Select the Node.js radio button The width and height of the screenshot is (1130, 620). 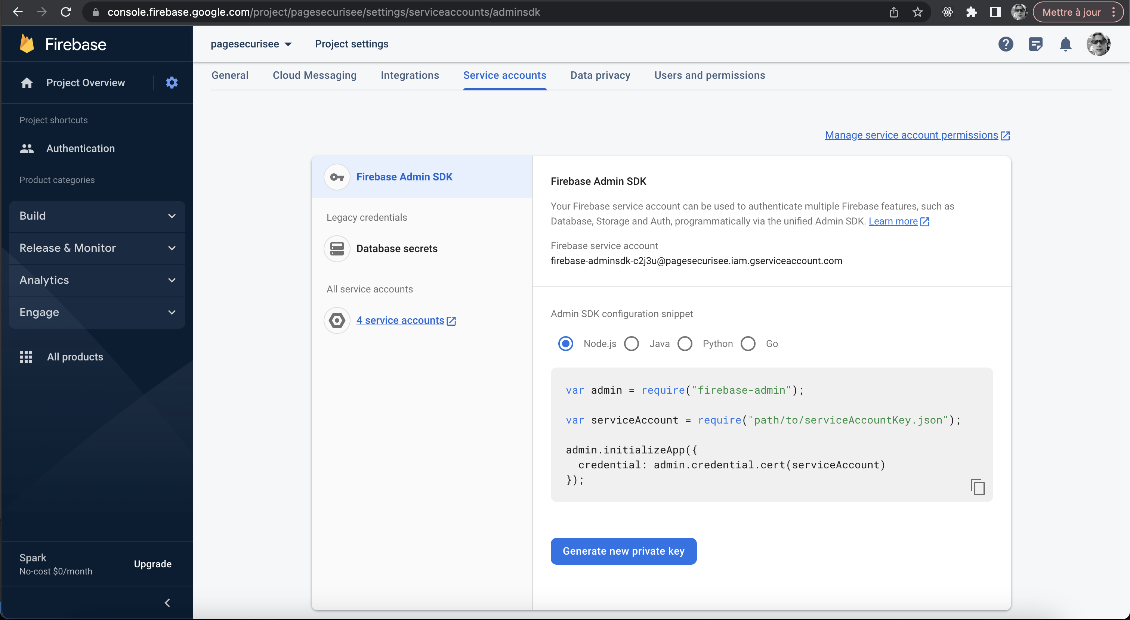coord(565,344)
